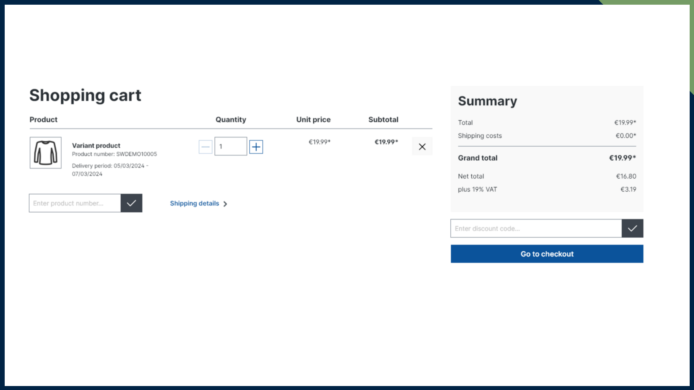This screenshot has height=390, width=694.
Task: Select the quantity stepper decrease control
Action: click(x=205, y=147)
